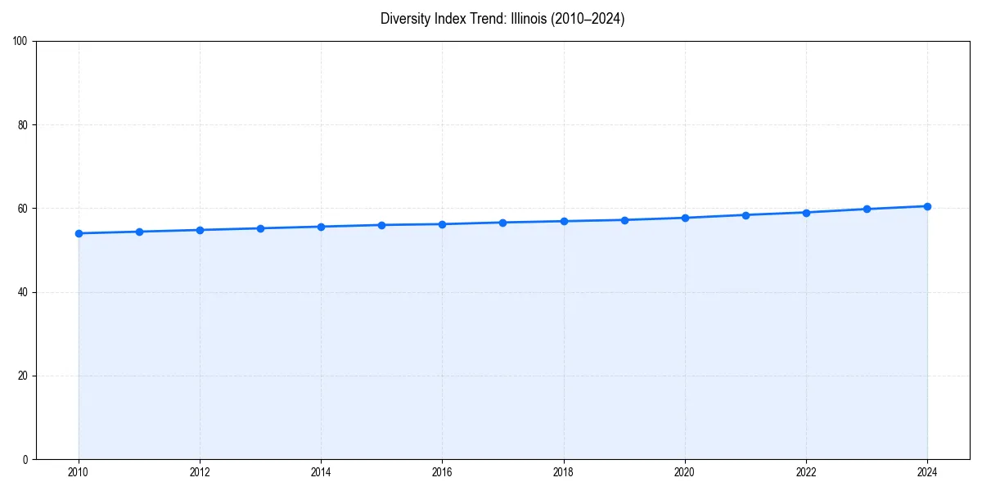The width and height of the screenshot is (982, 491).
Task: Click the trend line between 2021 and 2022
Action: [775, 213]
